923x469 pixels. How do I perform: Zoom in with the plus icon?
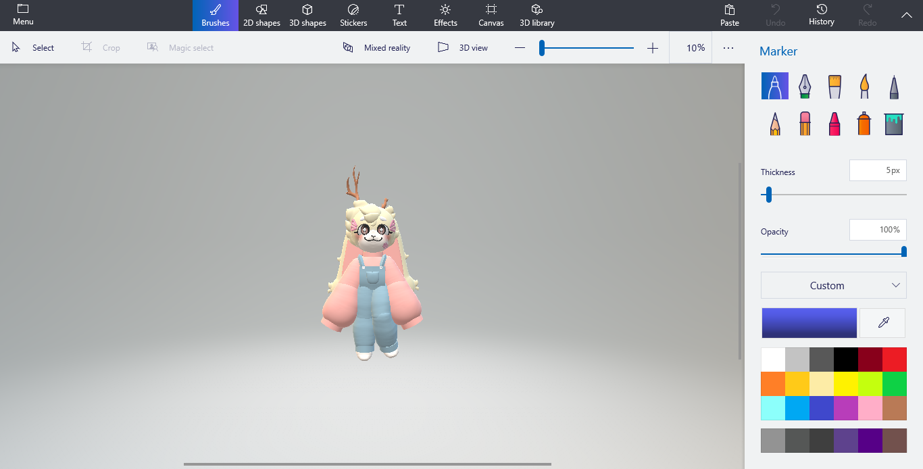point(653,48)
